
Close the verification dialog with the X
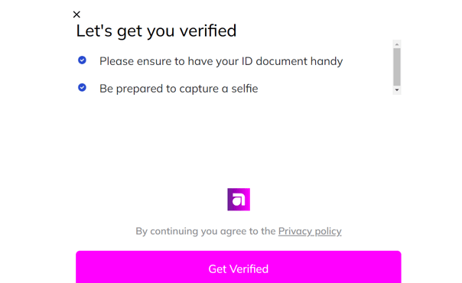76,15
